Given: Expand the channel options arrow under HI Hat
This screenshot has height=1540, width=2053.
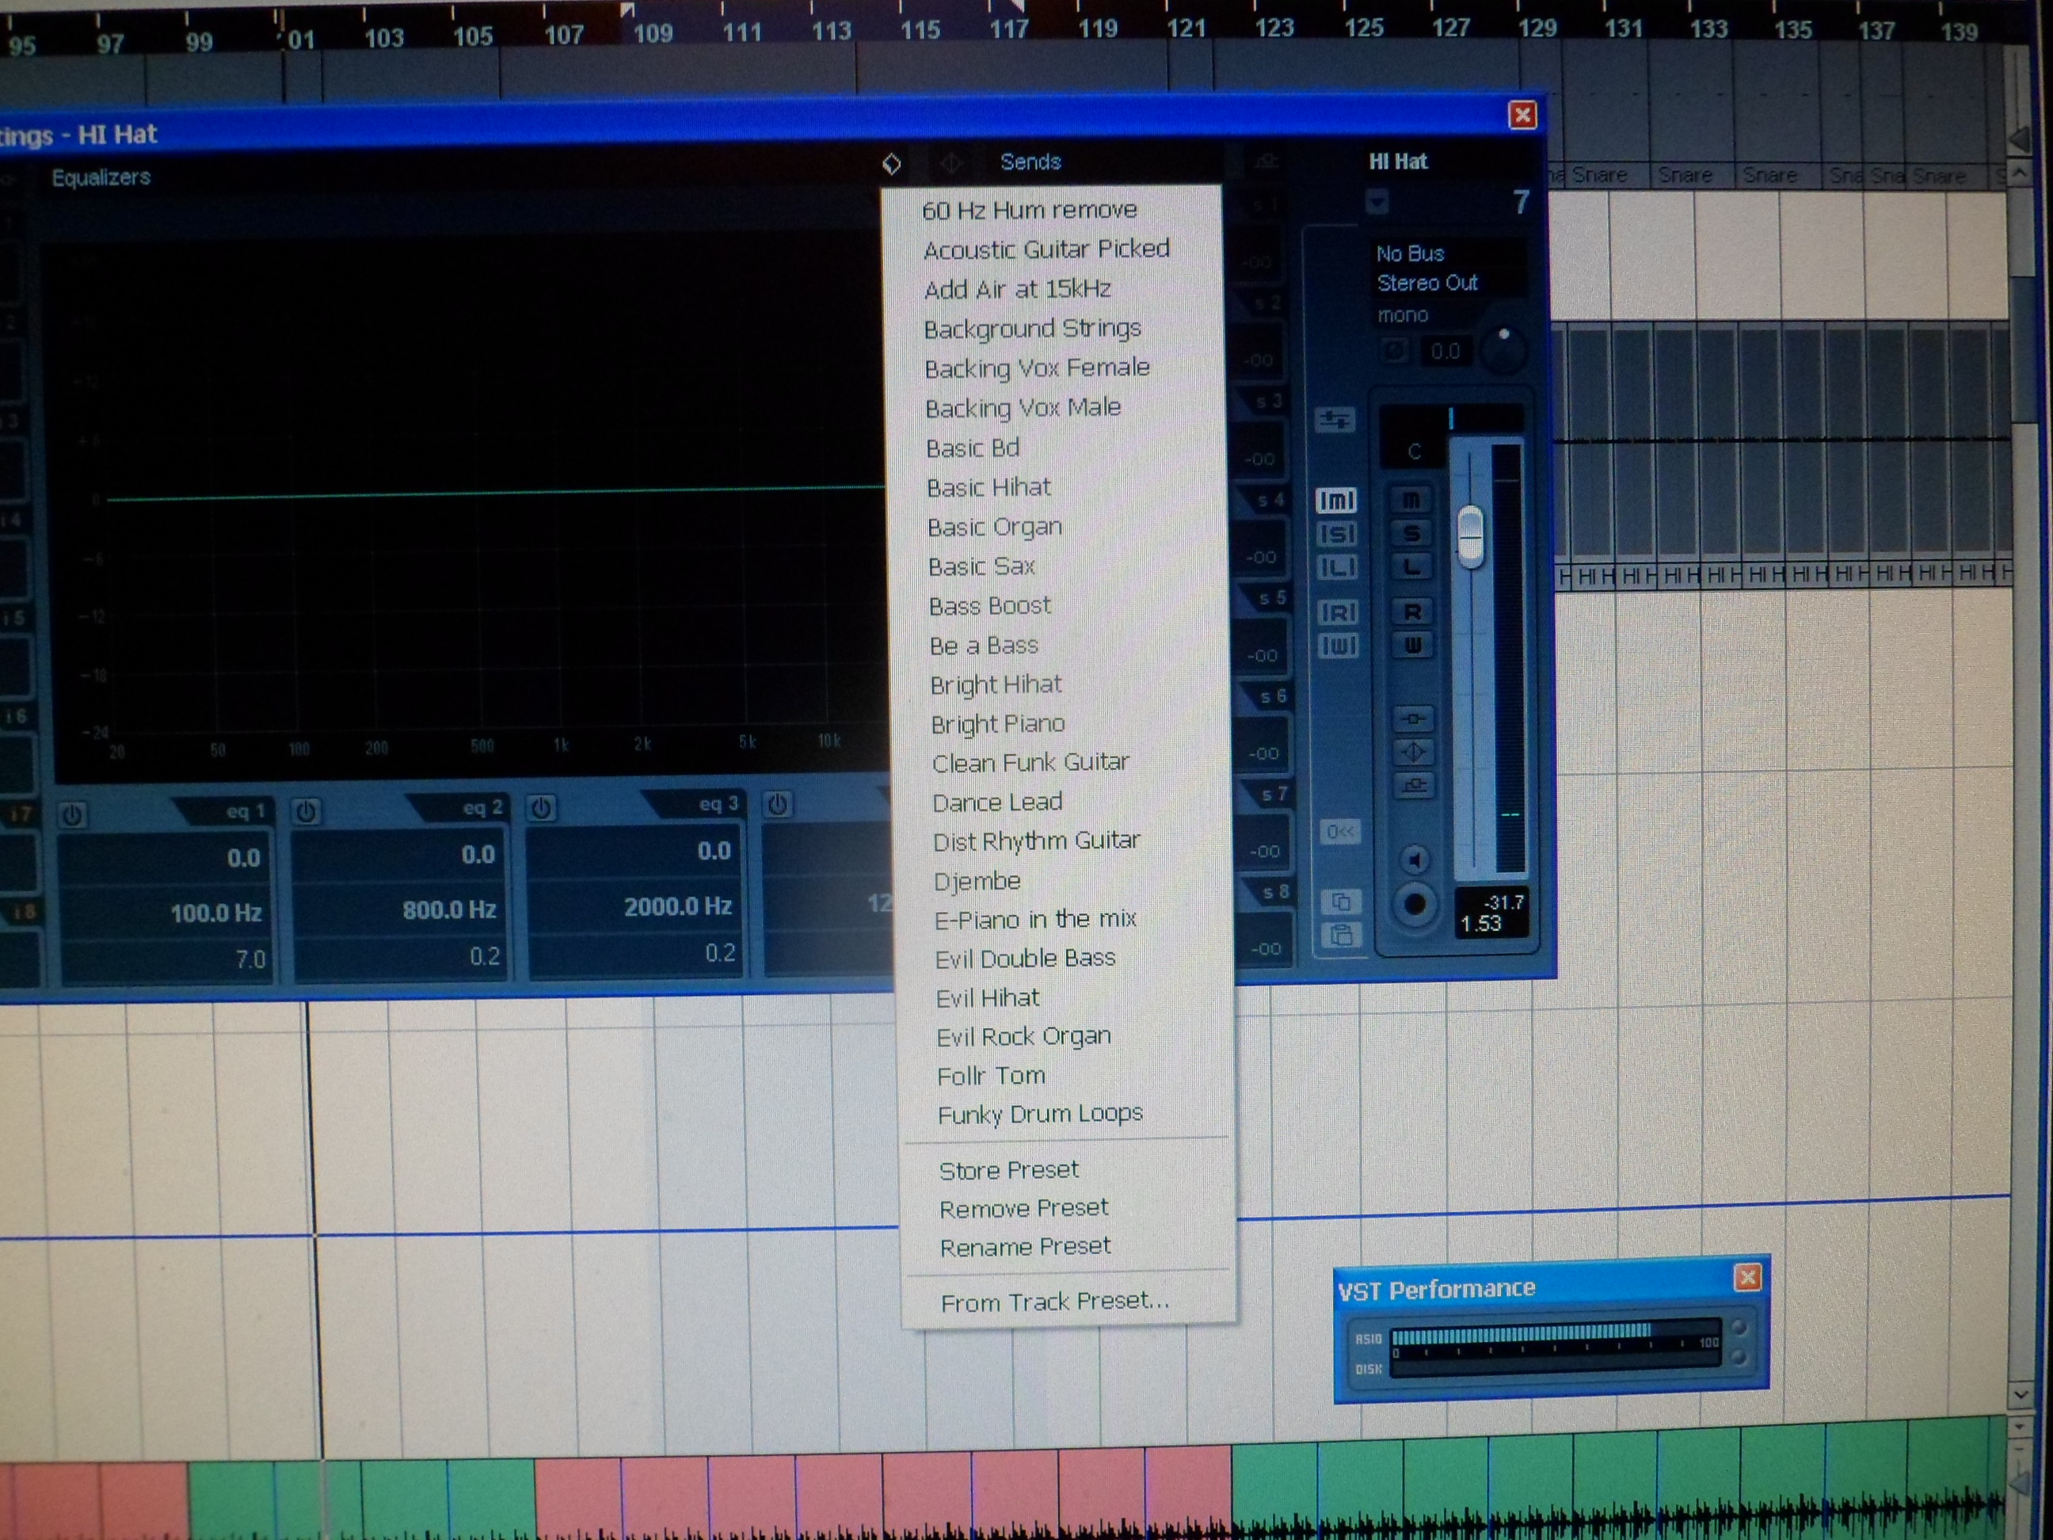Looking at the screenshot, I should tap(1377, 201).
